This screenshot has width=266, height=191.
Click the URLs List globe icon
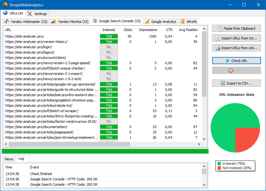[5, 13]
